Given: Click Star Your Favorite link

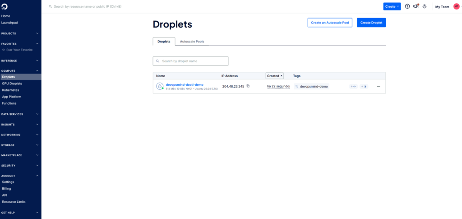Looking at the screenshot, I should click(x=19, y=50).
